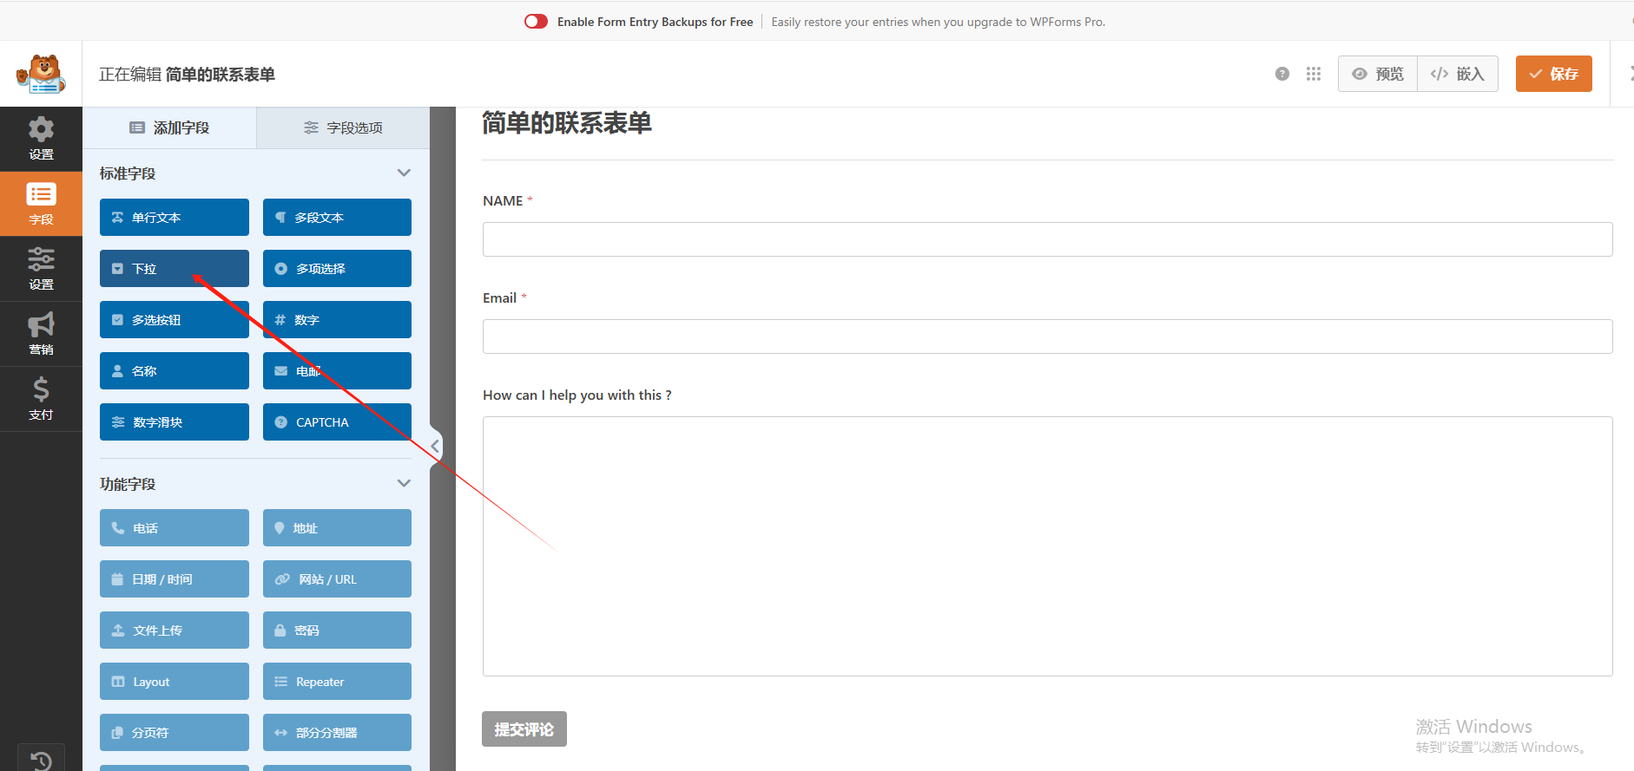The width and height of the screenshot is (1634, 771).
Task: Click the WPForms bear mascot logo
Action: (x=41, y=75)
